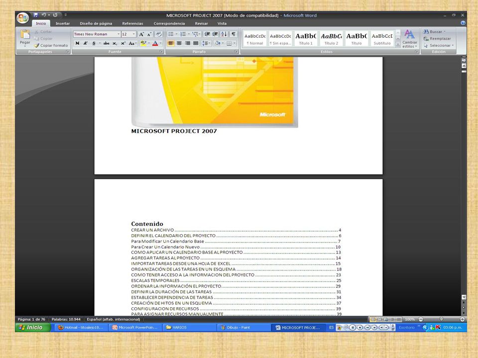Redo action in Quick Access Toolbar
The height and width of the screenshot is (358, 478).
click(55, 14)
